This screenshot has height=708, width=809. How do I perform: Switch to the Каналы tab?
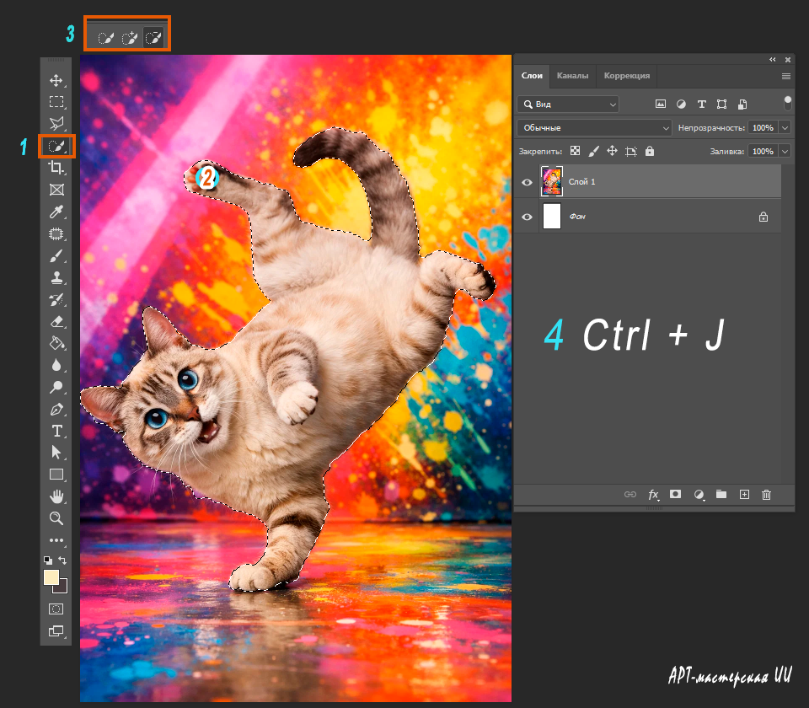pos(572,75)
